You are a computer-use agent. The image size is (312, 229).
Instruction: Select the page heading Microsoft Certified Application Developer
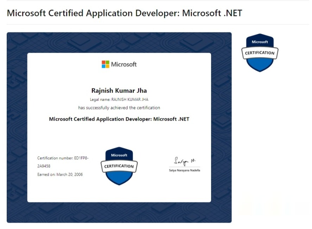click(125, 13)
